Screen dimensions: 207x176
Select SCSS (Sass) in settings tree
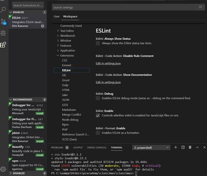[x=69, y=139]
